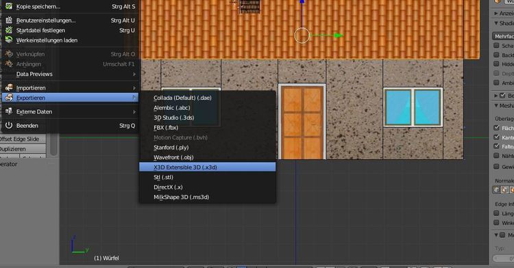Click the Offset Edge Slide button

click(23, 139)
